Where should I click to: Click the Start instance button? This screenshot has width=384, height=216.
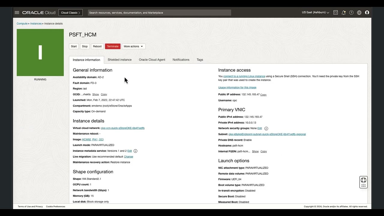74,46
